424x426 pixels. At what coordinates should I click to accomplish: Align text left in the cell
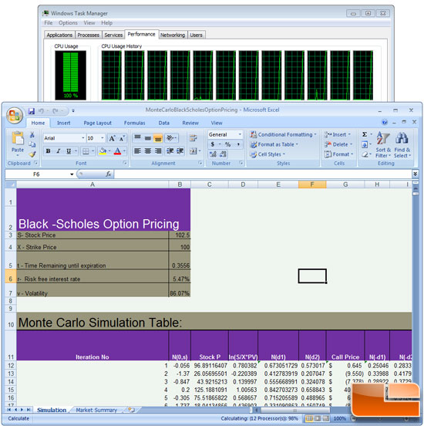coord(138,151)
